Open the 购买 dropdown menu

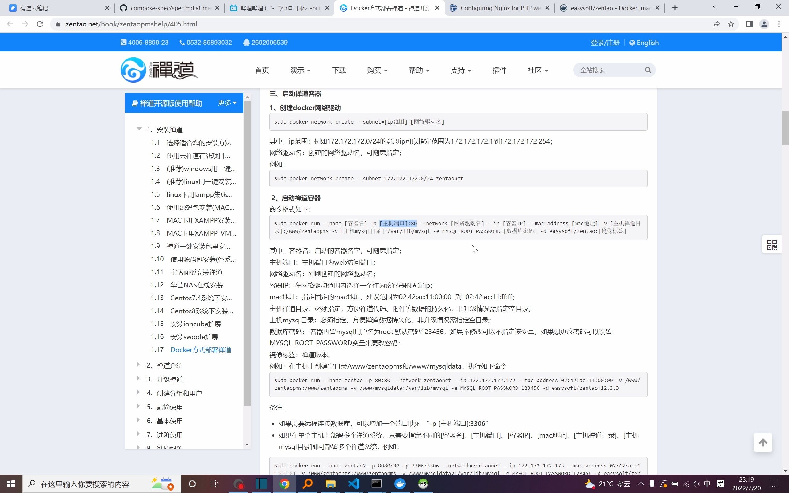coord(377,71)
